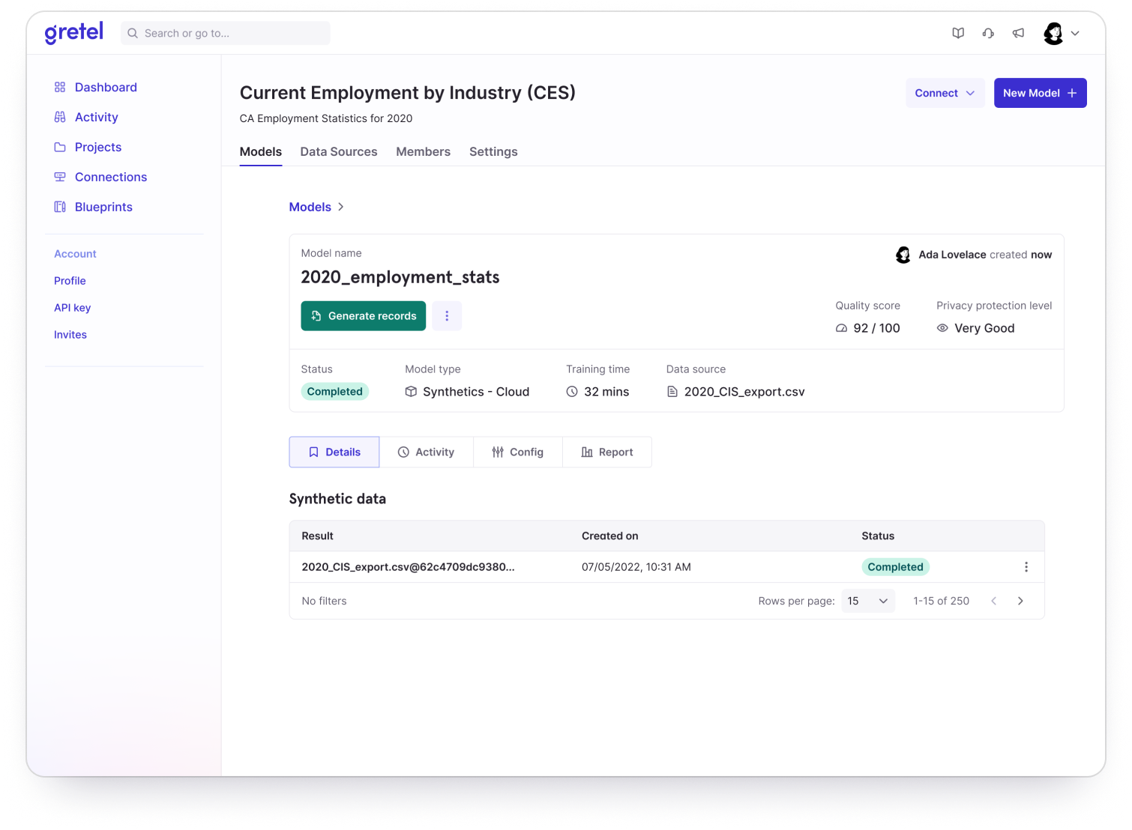This screenshot has height=830, width=1132.
Task: Open the Rows per page selector
Action: click(x=867, y=600)
